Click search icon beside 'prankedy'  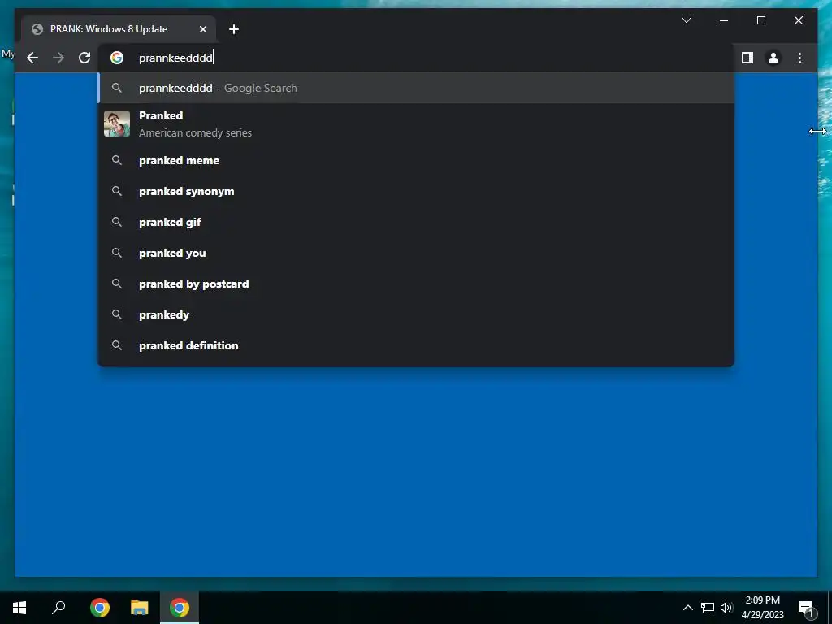(x=117, y=314)
